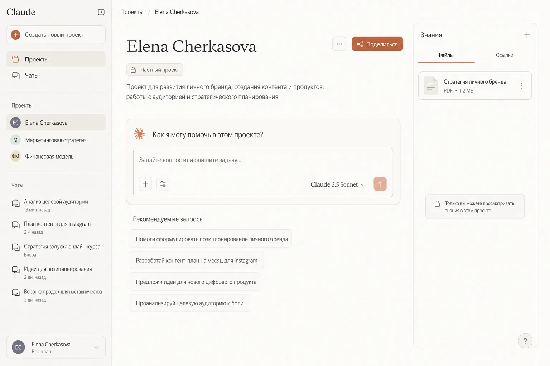Add knowledge with the plus icon in Знания
This screenshot has width=550, height=366.
527,35
